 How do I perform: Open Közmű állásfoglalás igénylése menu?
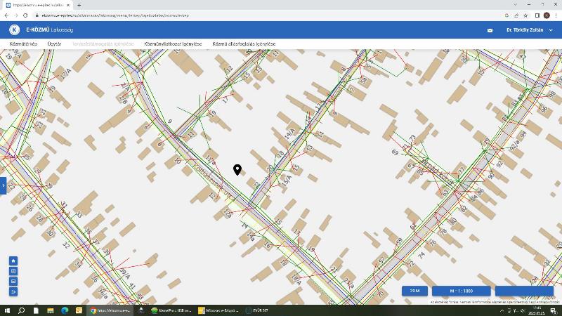[244, 44]
